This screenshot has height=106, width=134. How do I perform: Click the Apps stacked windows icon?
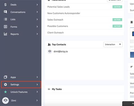click(x=5, y=77)
